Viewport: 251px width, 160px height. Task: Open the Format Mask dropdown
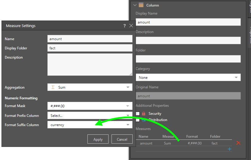click(x=128, y=106)
